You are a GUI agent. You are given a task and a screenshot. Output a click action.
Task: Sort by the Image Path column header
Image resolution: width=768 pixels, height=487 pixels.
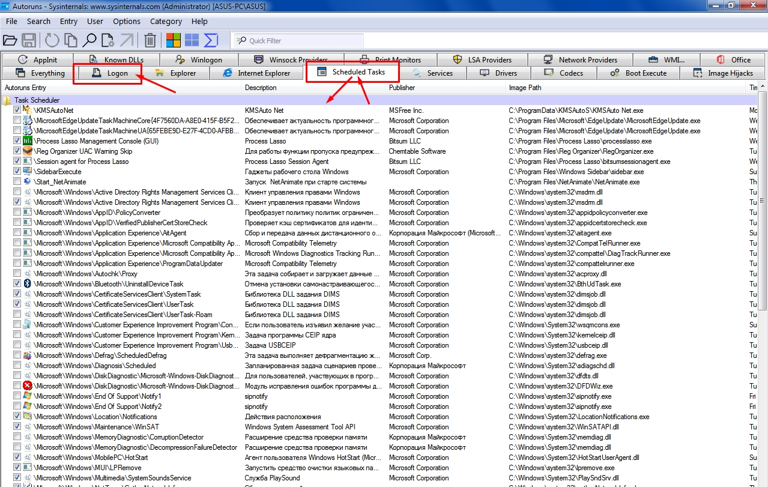(626, 88)
